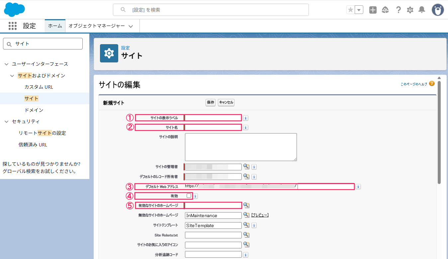Image resolution: width=448 pixels, height=259 pixels.
Task: Open the global actions plus icon
Action: tap(373, 10)
